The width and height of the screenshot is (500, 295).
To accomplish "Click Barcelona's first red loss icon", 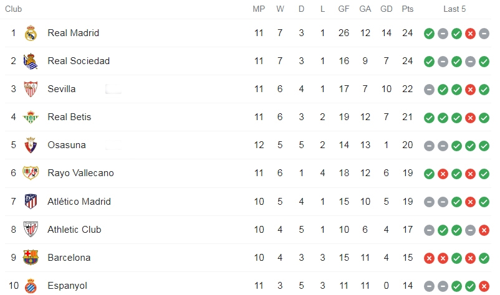I will point(429,258).
